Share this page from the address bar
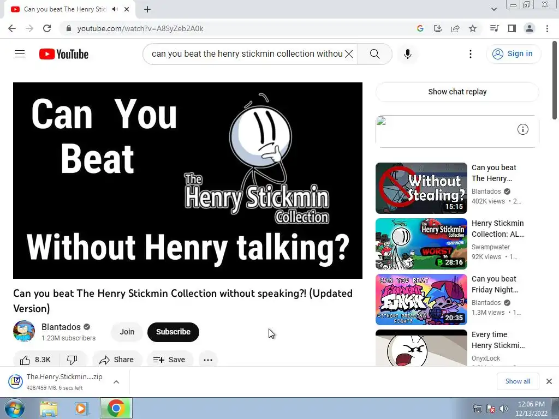The height and width of the screenshot is (419, 559). point(455,28)
